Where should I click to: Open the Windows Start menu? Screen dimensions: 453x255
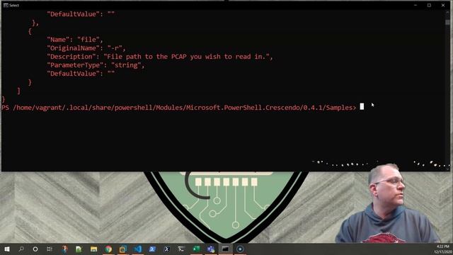pos(6,249)
